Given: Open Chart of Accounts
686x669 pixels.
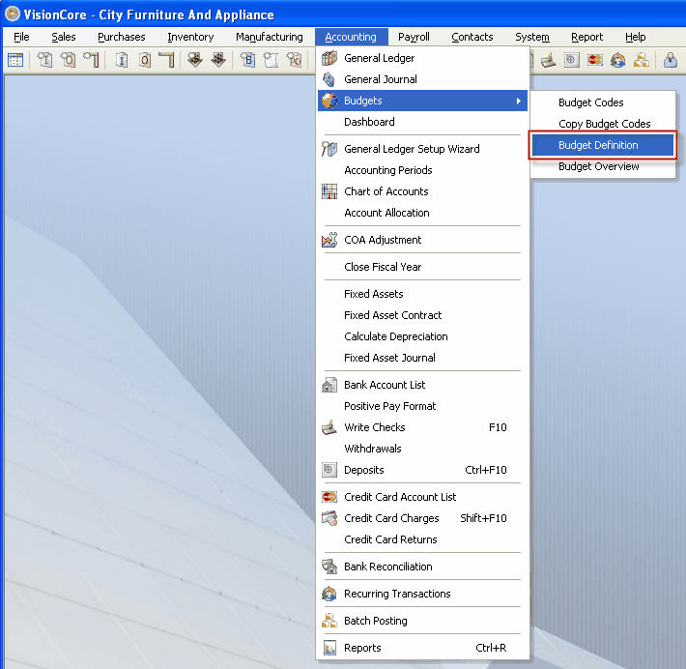Looking at the screenshot, I should 422,191.
